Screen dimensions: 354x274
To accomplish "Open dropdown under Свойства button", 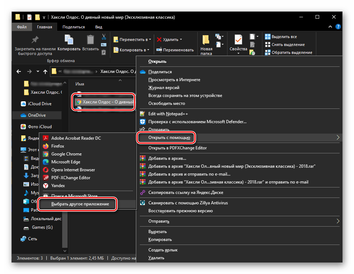I will 238,54.
